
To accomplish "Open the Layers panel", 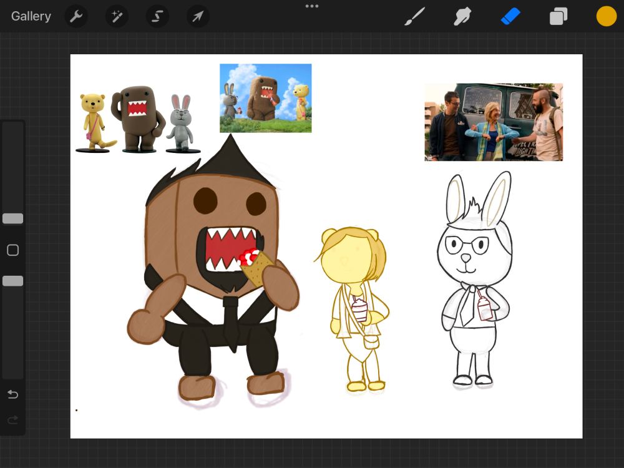I will pos(558,16).
